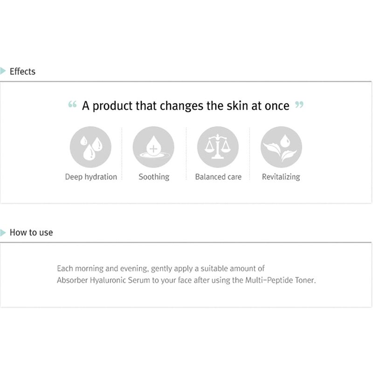Select the How to use section heading
This screenshot has width=373, height=373.
pos(31,232)
